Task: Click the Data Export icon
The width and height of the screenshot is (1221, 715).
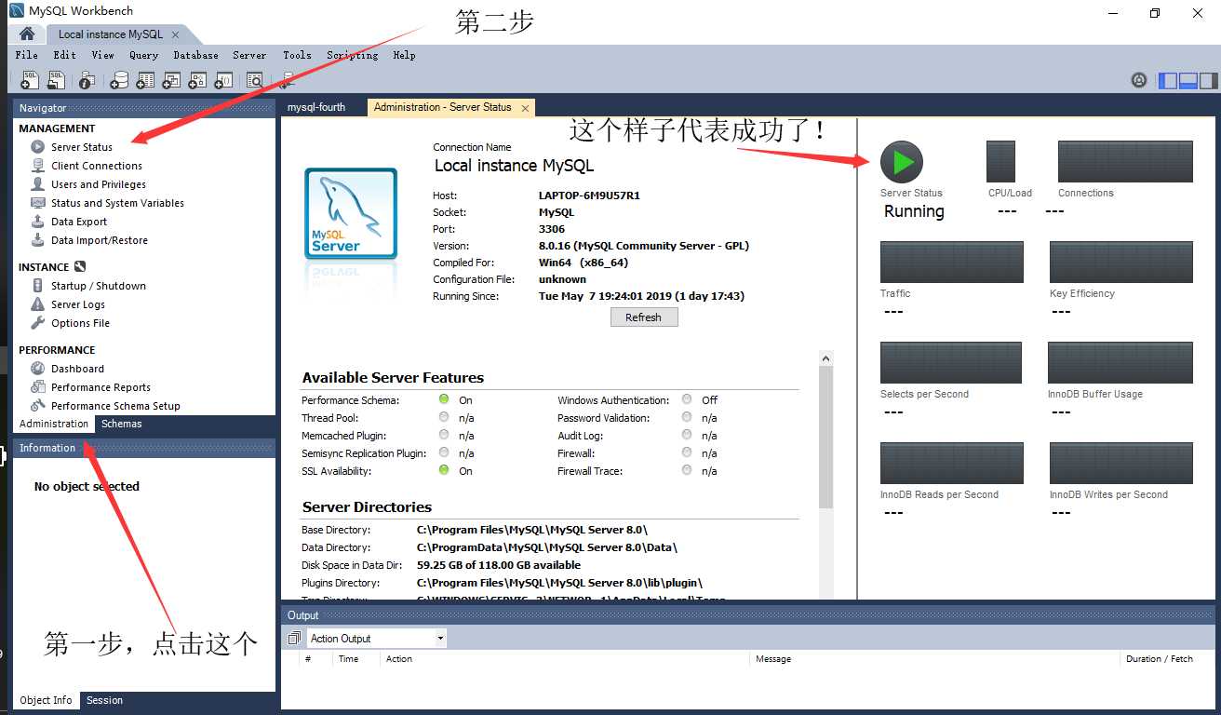Action: coord(37,222)
